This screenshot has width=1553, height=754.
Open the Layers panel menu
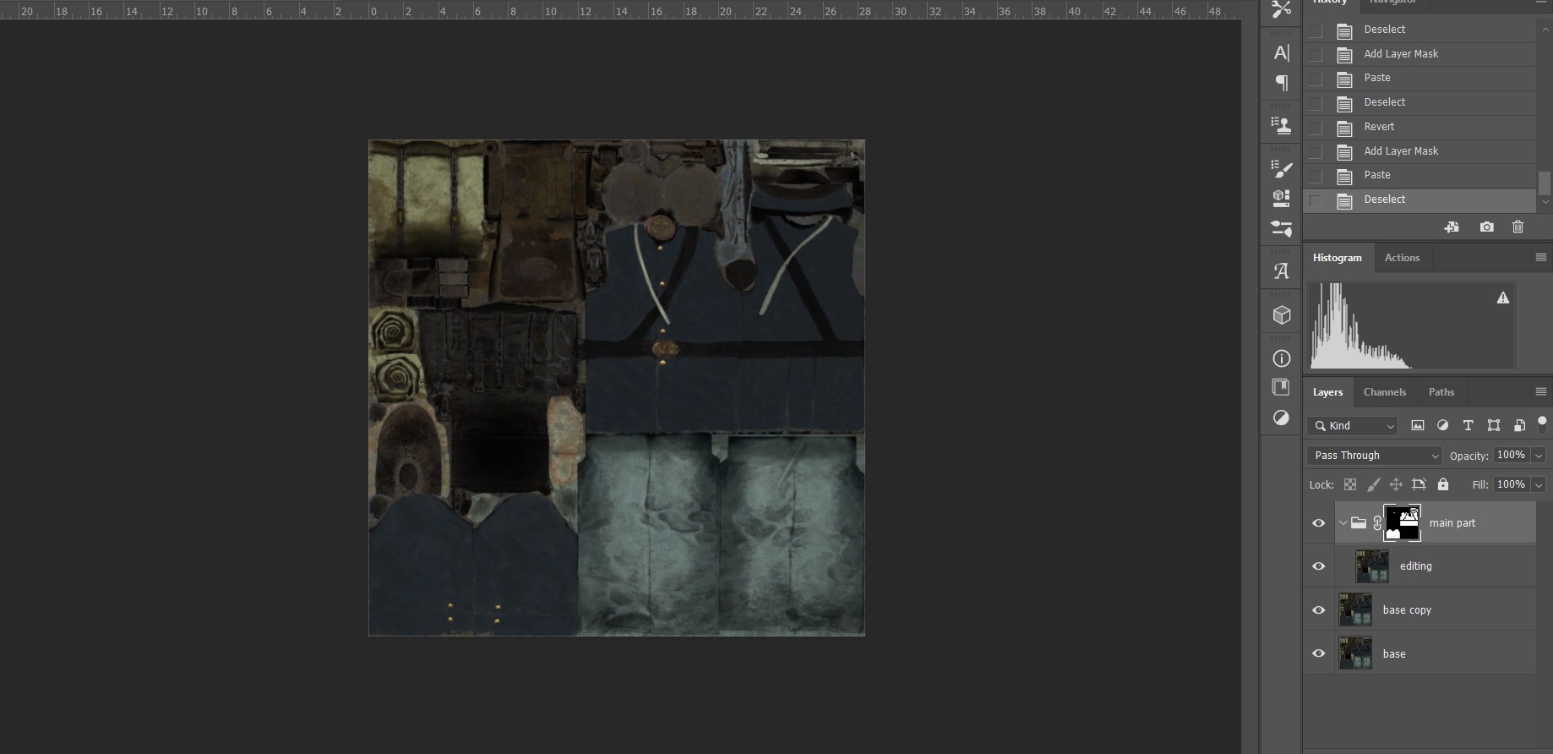[x=1541, y=391]
